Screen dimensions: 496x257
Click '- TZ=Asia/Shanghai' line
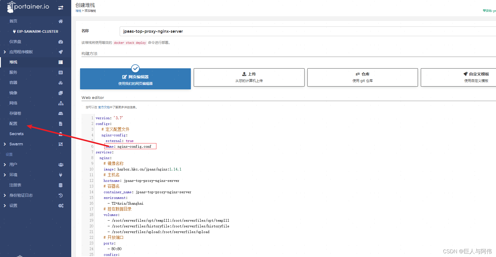[125, 203]
